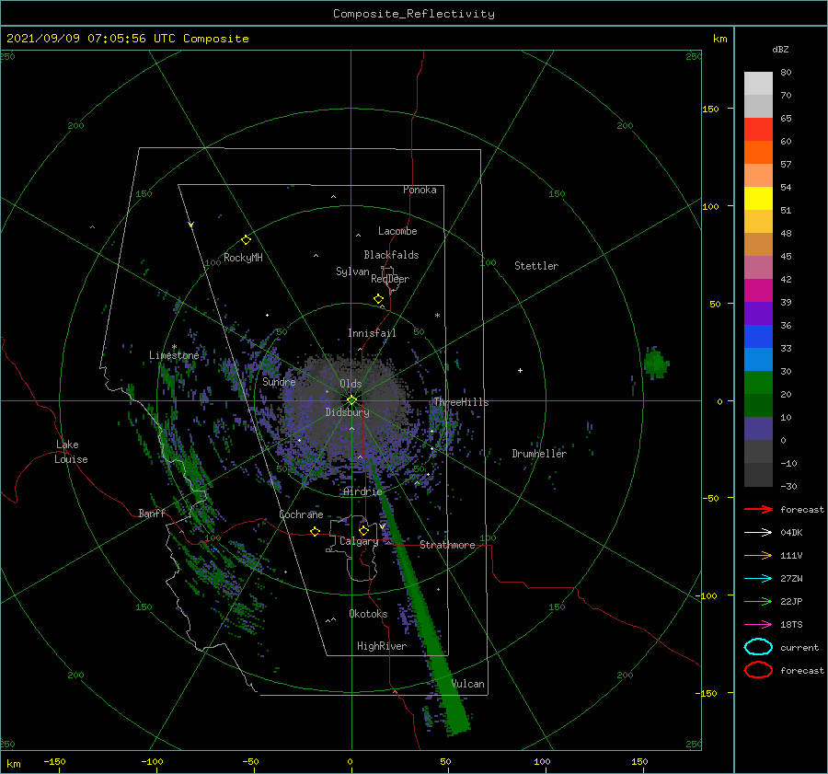
Task: Click the Okotoks label
Action: [x=368, y=614]
